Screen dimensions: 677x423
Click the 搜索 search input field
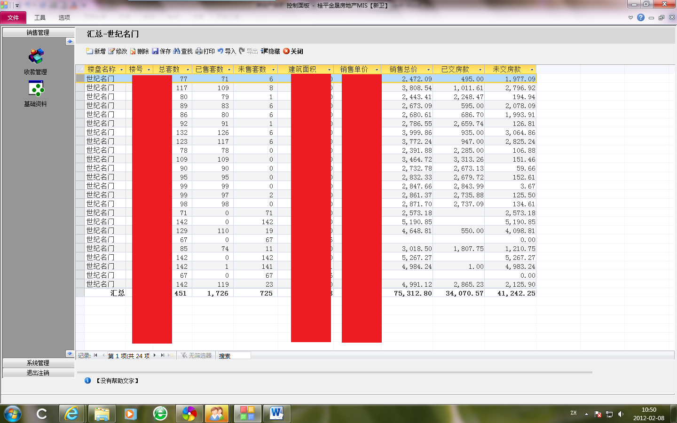[x=234, y=356]
